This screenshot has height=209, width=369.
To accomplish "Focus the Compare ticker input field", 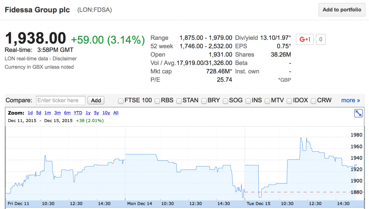I will point(61,101).
